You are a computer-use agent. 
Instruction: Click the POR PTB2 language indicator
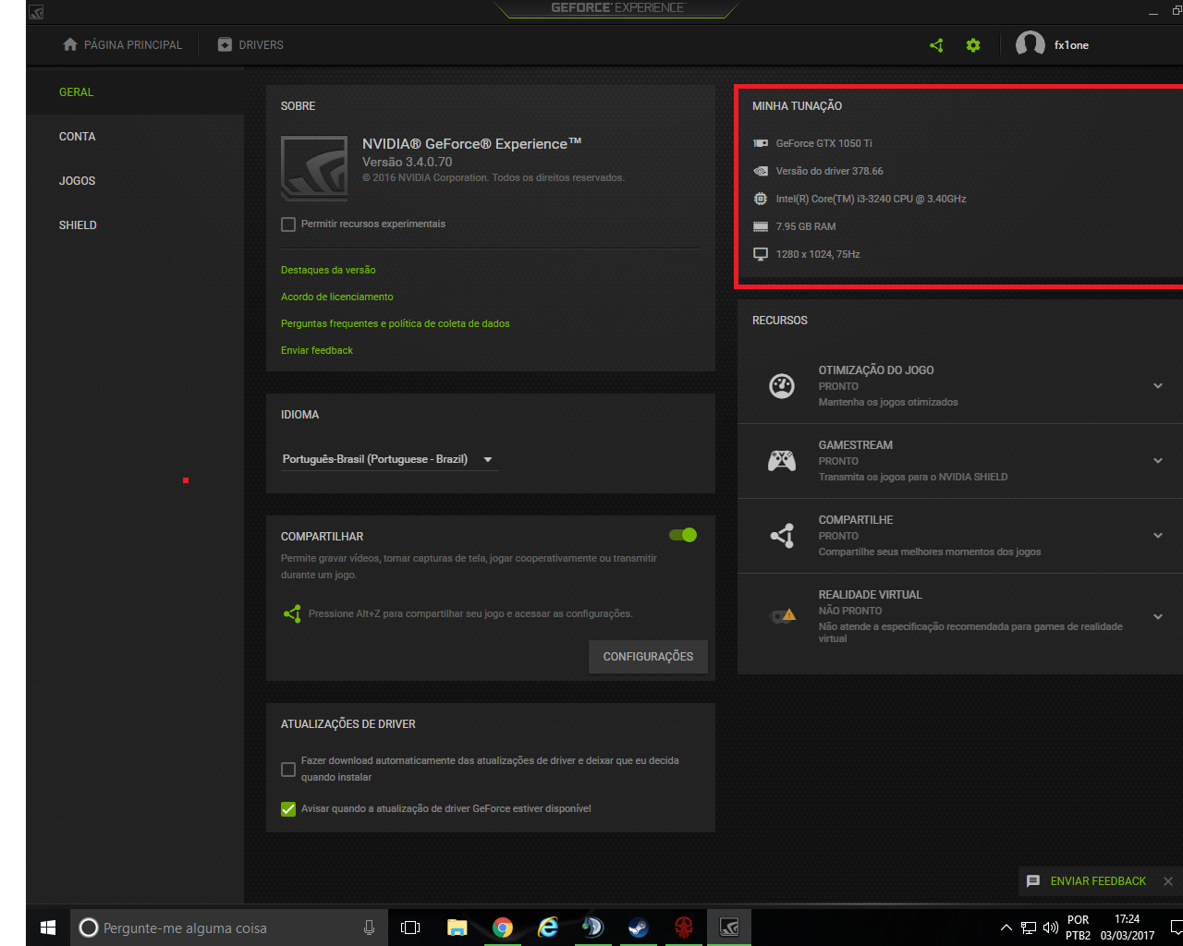[x=1078, y=928]
